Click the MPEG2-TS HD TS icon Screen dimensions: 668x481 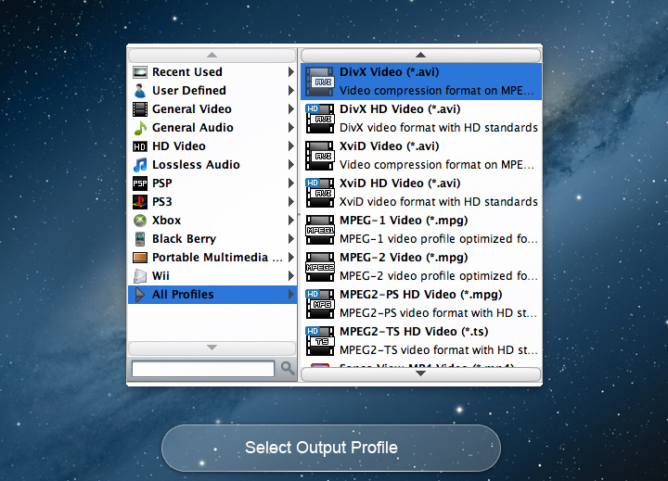point(320,340)
